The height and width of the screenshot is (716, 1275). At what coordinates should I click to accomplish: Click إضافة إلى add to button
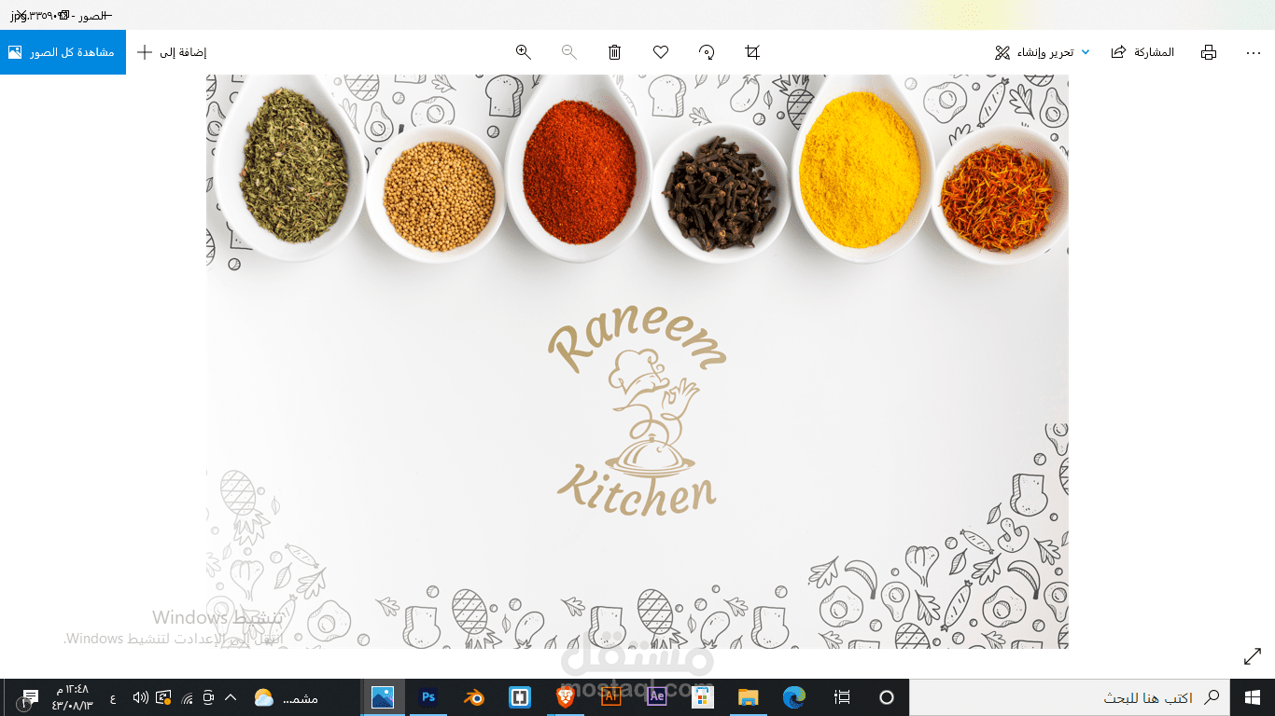click(x=172, y=52)
